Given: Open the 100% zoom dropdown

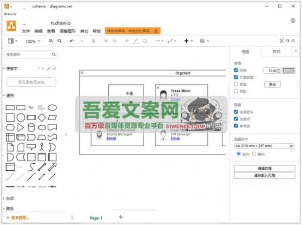Looking at the screenshot, I should click(x=33, y=41).
